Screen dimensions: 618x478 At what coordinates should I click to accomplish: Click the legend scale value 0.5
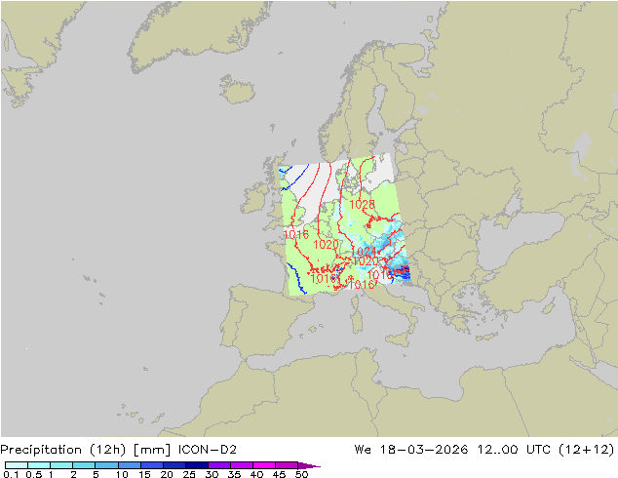[34, 474]
